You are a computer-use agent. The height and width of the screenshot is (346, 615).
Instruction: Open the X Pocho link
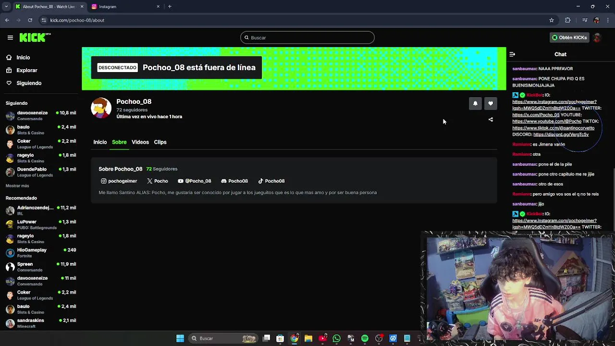[x=157, y=181]
